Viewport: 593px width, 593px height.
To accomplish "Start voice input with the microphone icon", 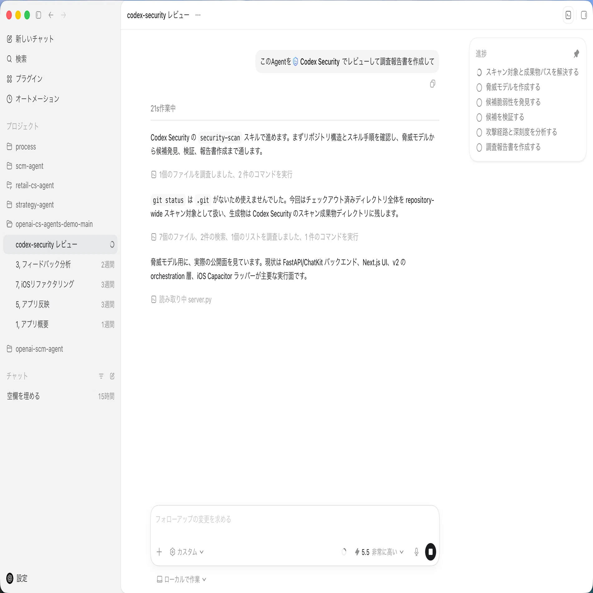I will (416, 552).
